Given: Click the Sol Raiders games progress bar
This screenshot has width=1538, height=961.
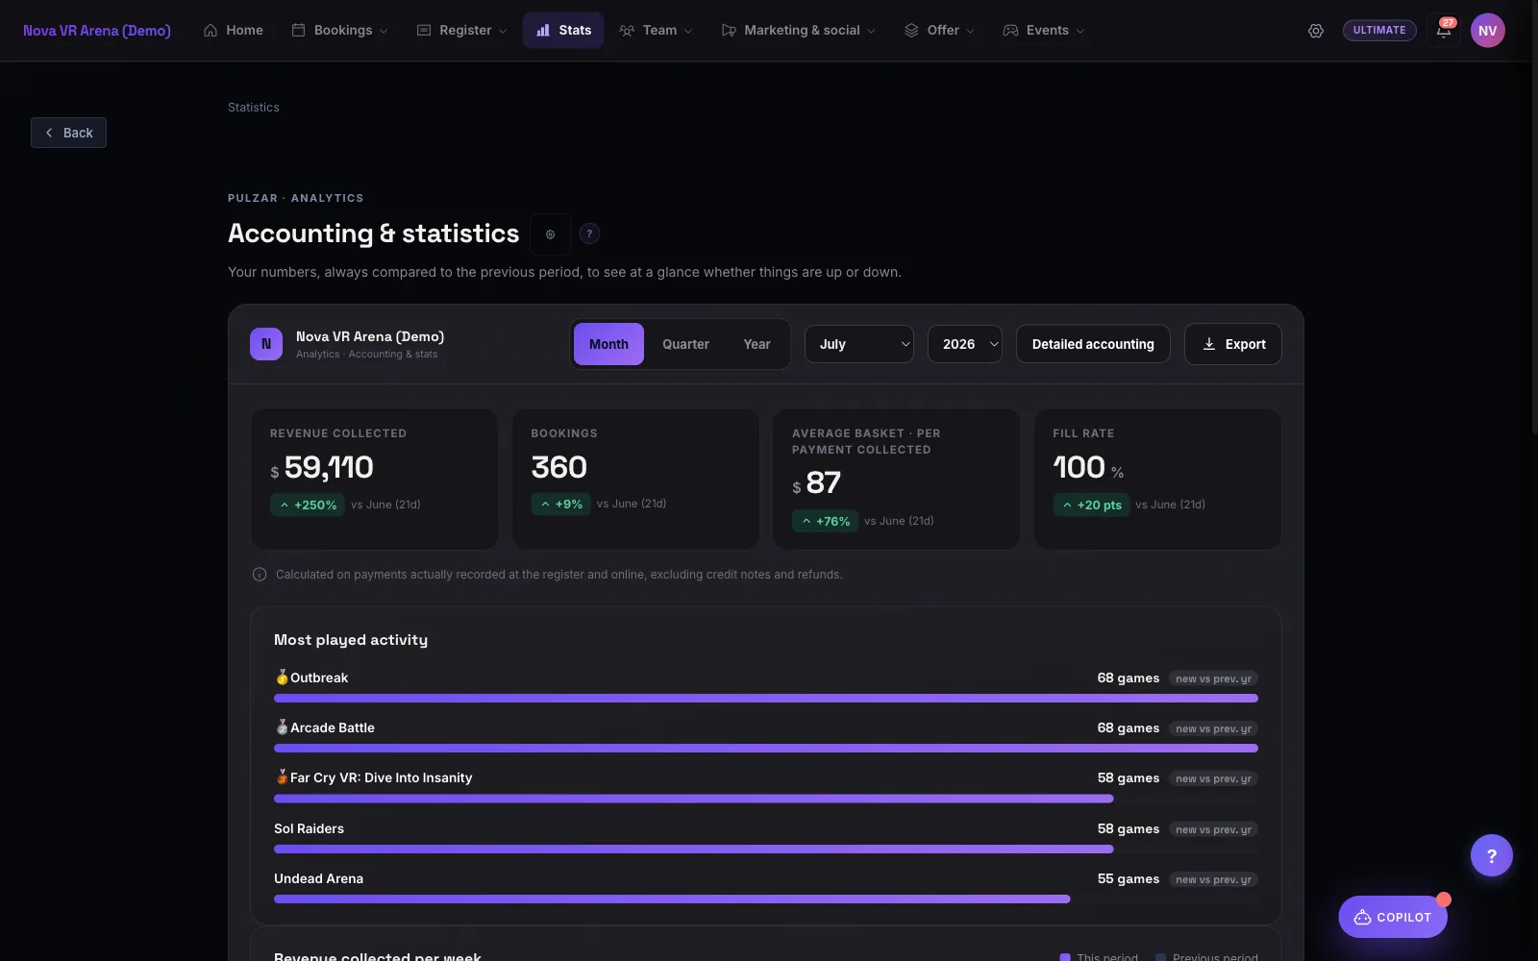Looking at the screenshot, I should pyautogui.click(x=766, y=850).
